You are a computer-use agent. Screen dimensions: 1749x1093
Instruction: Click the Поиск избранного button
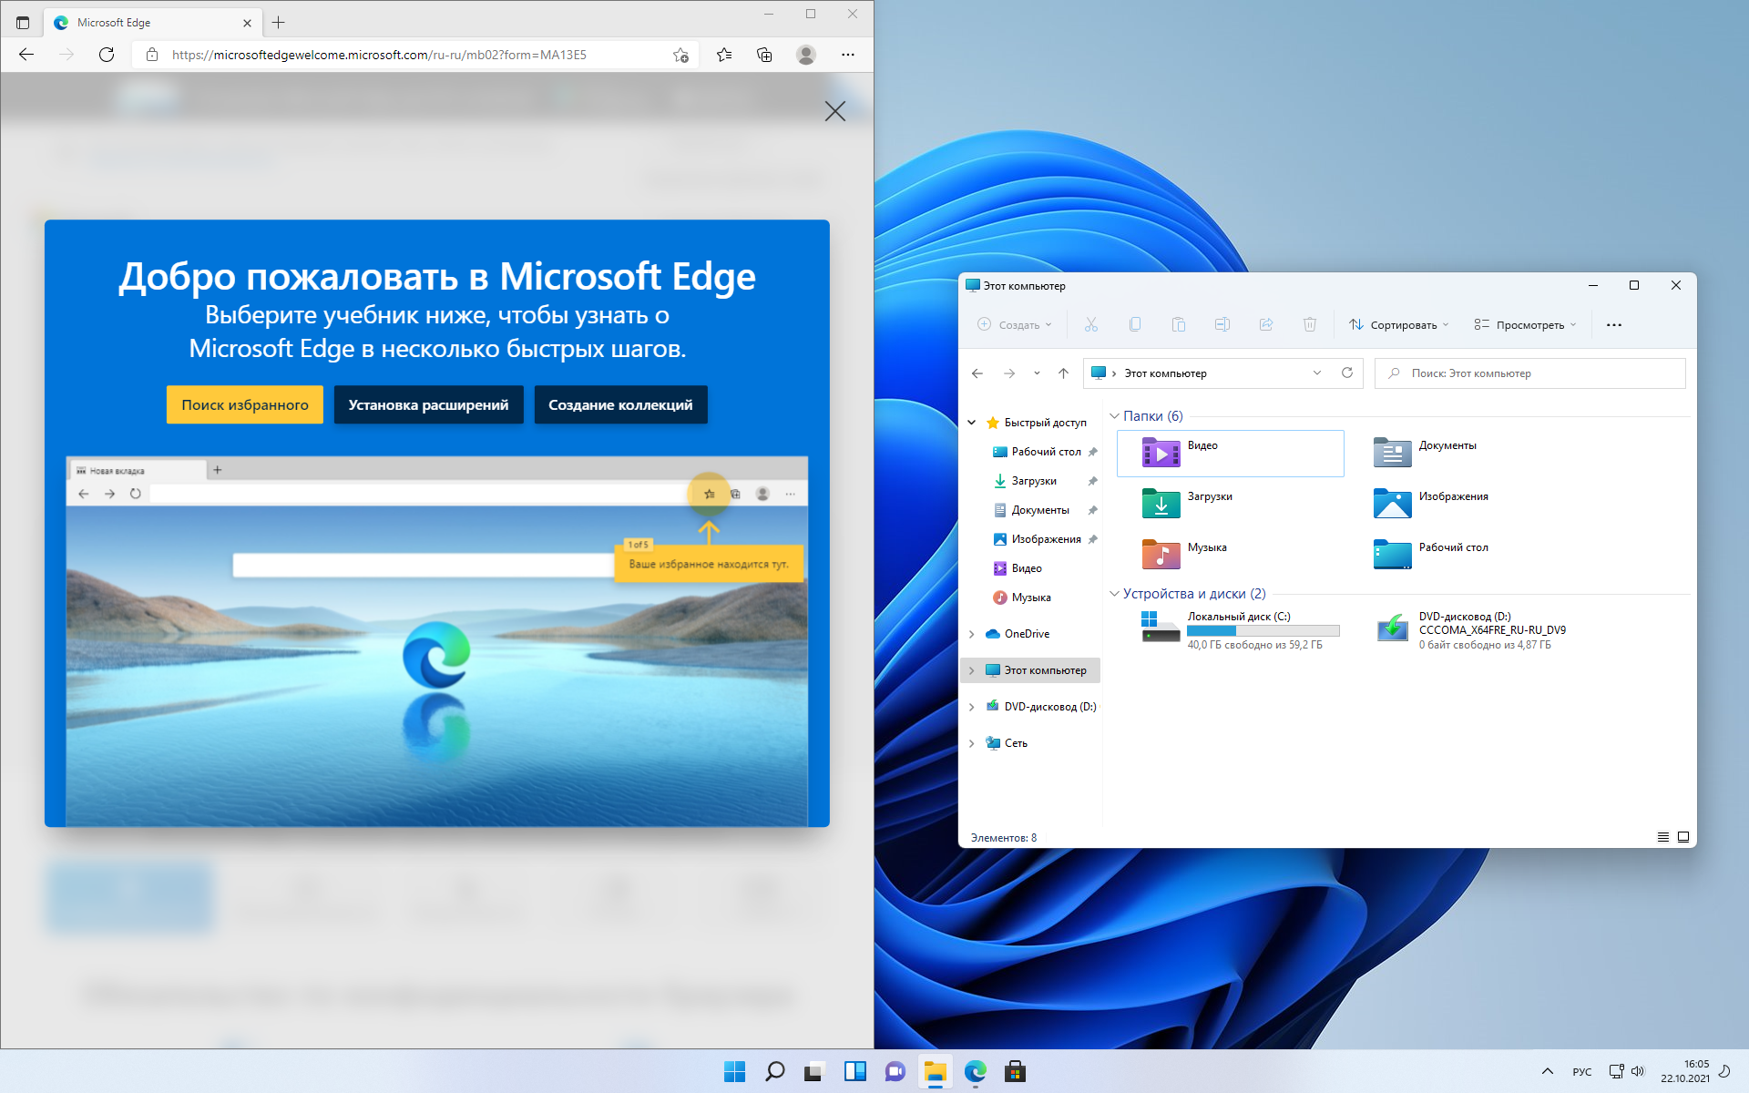coord(244,405)
